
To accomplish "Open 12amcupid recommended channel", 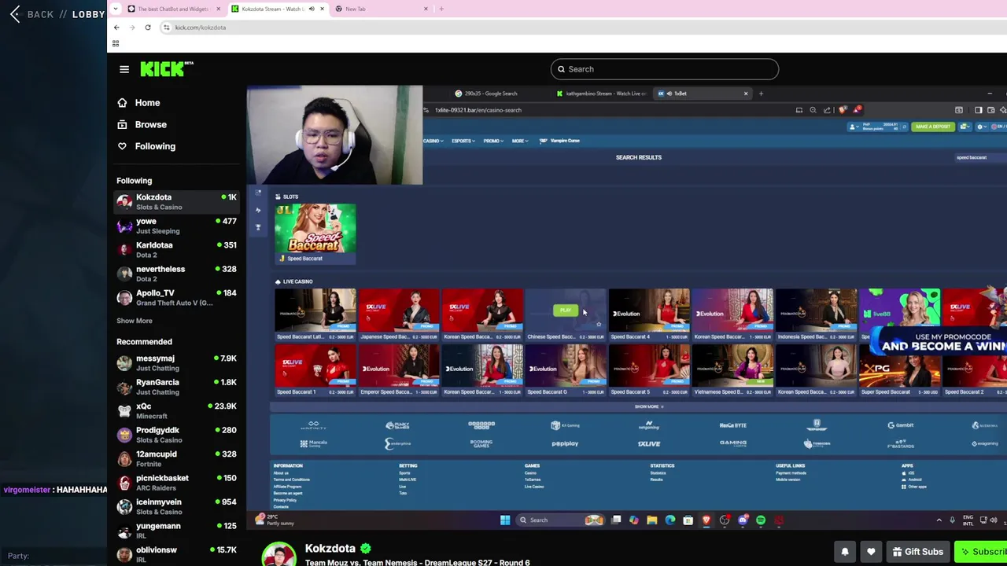I will click(x=176, y=459).
